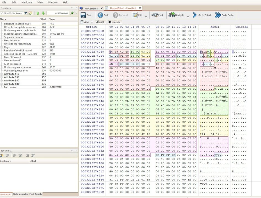This screenshot has height=198, width=261.
Task: Move to previous template record (green up arrow)
Action: coord(38,13)
